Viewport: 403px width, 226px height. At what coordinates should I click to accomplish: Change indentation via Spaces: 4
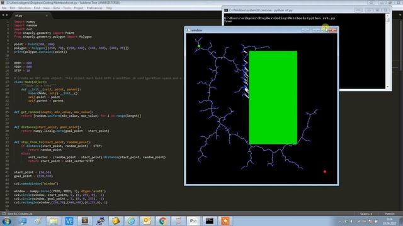[x=366, y=213]
